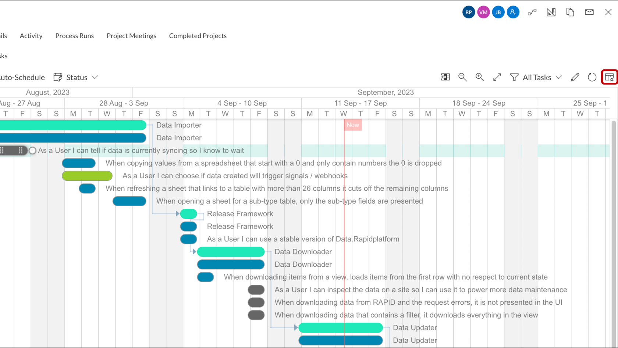Click the "September, 2023" month header
This screenshot has height=348, width=618.
coord(386,92)
